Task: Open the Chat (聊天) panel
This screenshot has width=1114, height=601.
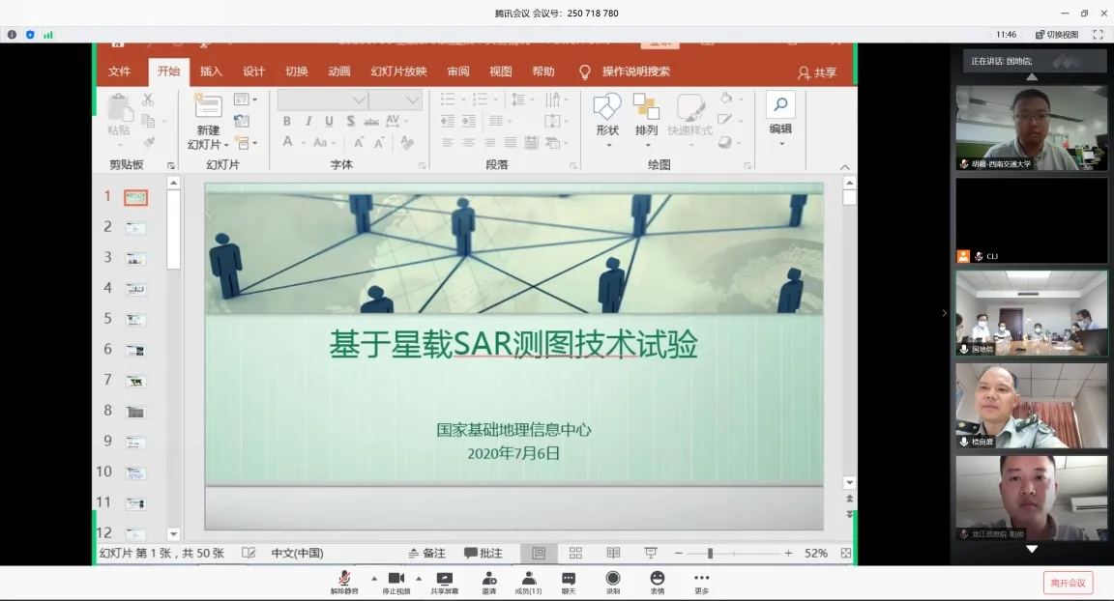Action: (568, 579)
